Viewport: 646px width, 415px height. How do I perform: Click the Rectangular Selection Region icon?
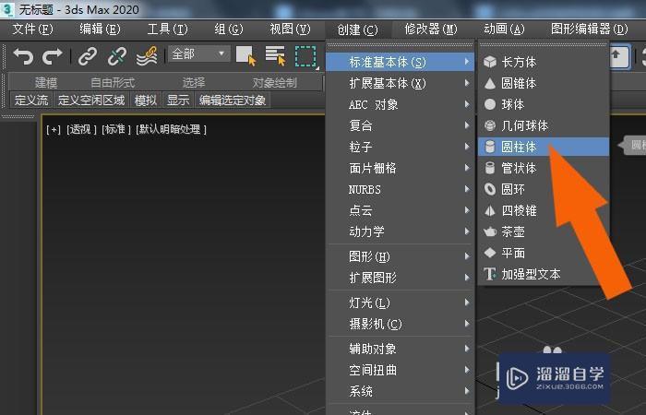(x=305, y=56)
